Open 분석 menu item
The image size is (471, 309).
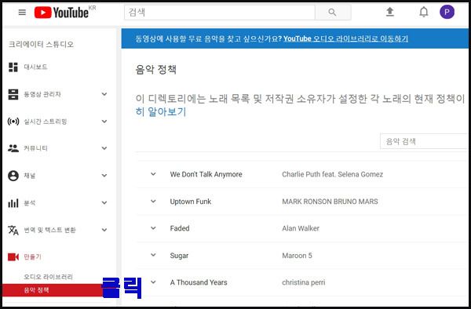30,203
